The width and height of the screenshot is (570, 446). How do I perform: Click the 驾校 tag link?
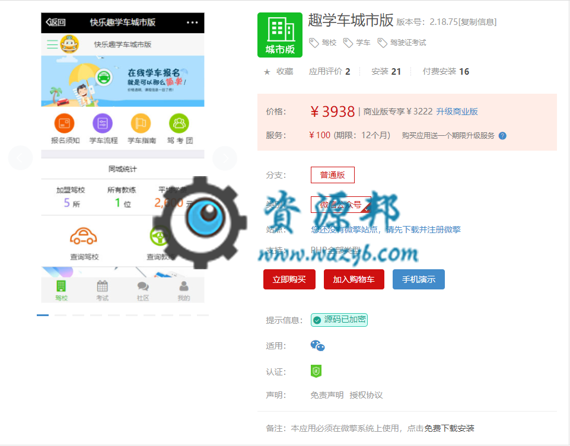click(329, 43)
